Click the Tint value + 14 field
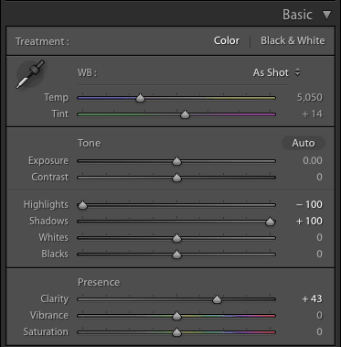The height and width of the screenshot is (347, 341). (x=312, y=114)
